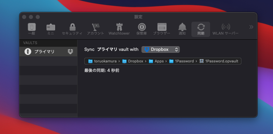Zoom the 設定 window with maximize button
273x134 pixels.
click(x=38, y=17)
